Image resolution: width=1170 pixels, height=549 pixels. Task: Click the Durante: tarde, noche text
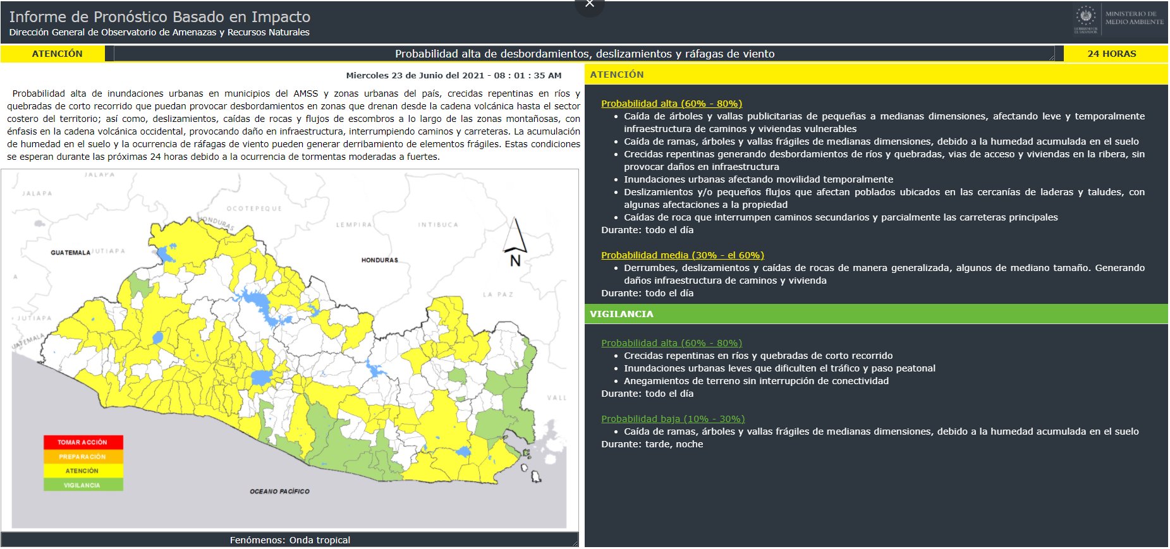(652, 444)
